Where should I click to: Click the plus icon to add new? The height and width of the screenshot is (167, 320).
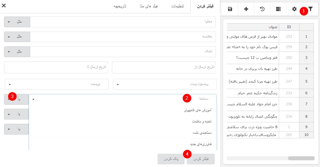pyautogui.click(x=246, y=9)
